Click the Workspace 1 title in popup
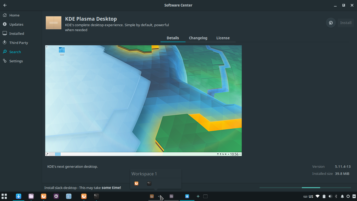 144,174
